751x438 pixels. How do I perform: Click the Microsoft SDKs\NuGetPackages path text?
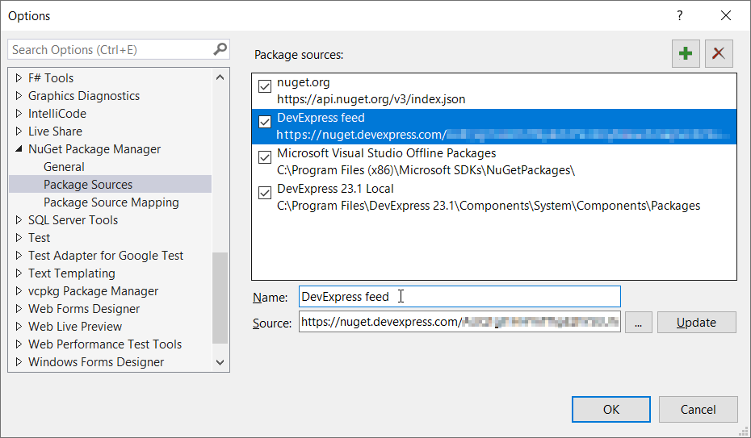click(x=426, y=170)
